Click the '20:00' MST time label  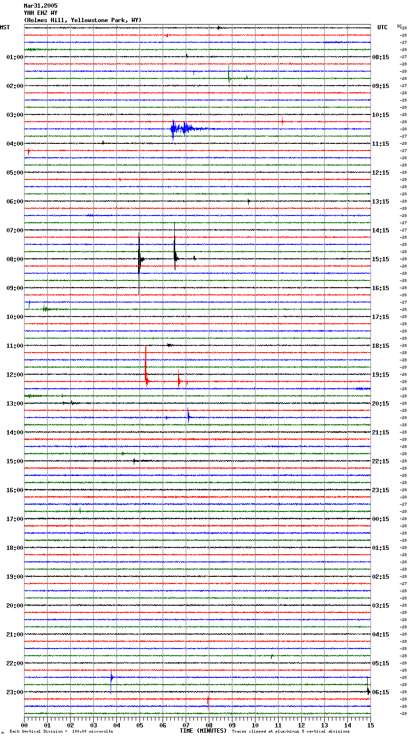(15, 606)
